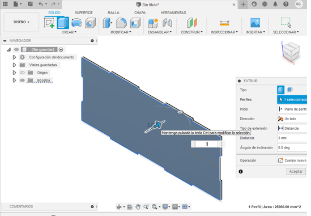Save the document with the floppy icon
This screenshot has height=216, width=311.
click(30, 4)
